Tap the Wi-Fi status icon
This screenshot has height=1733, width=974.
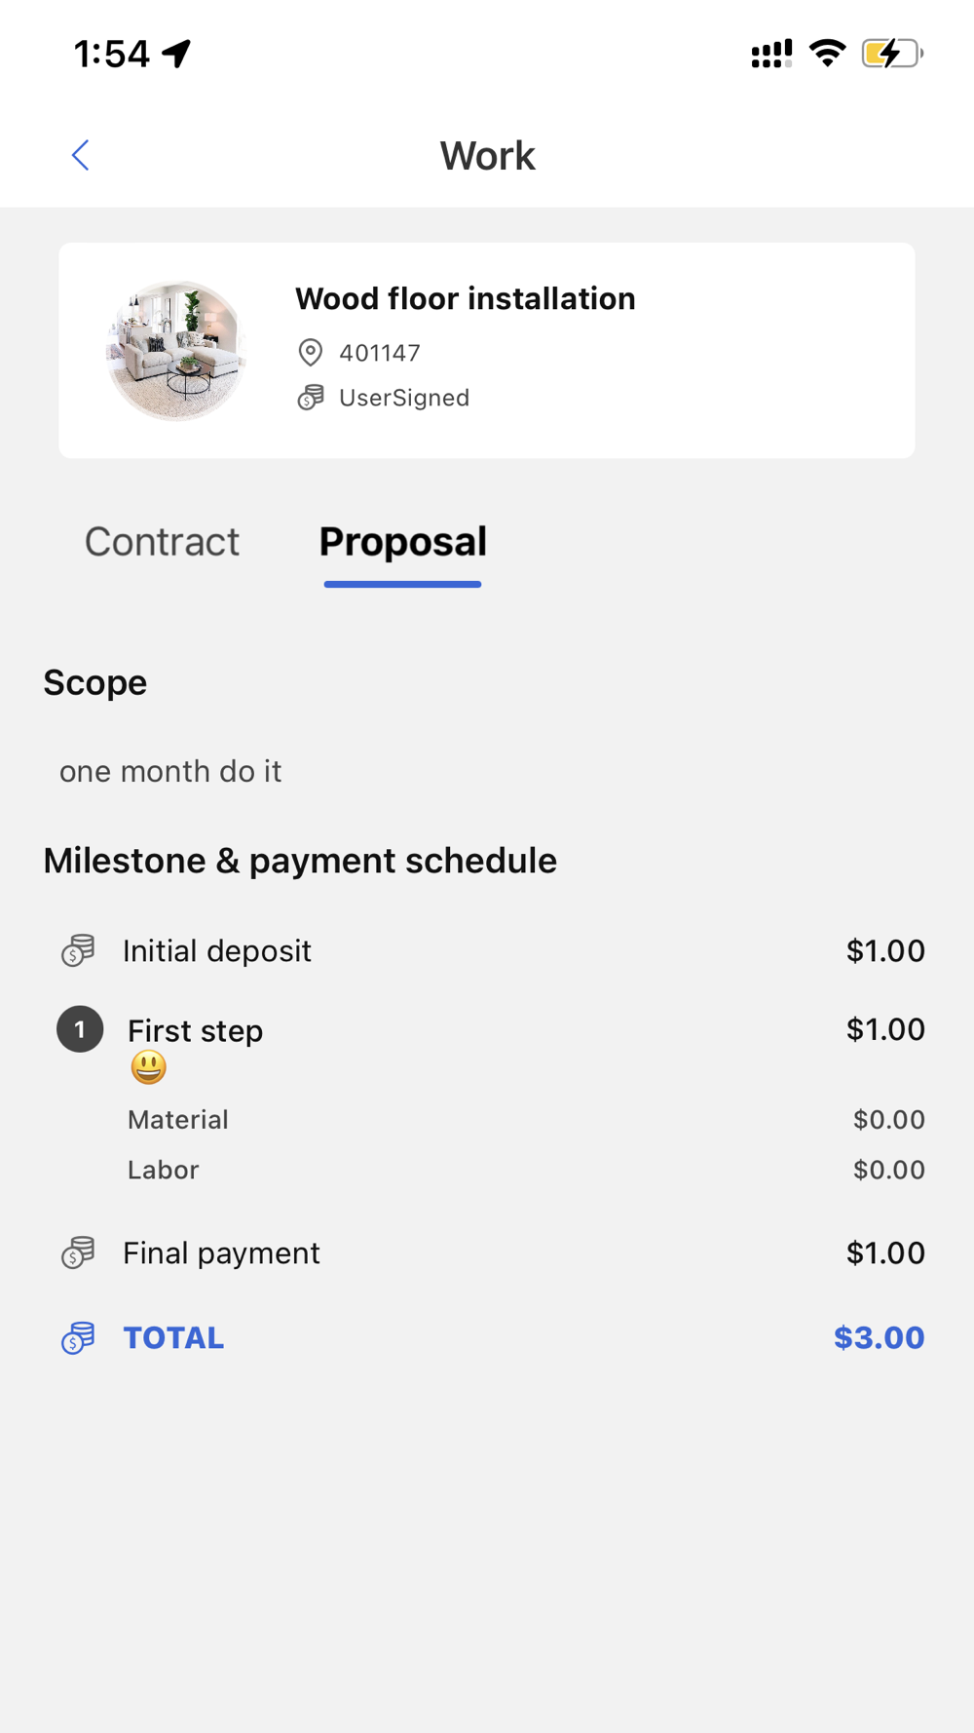pyautogui.click(x=827, y=54)
